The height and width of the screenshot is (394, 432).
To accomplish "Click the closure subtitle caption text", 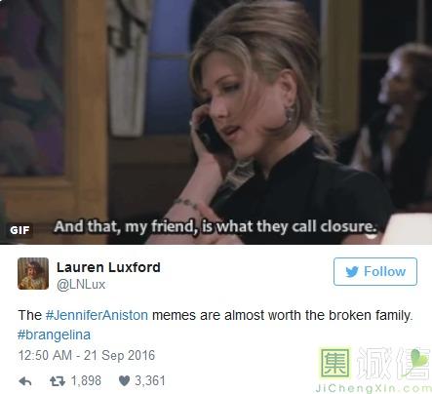I will 216,226.
